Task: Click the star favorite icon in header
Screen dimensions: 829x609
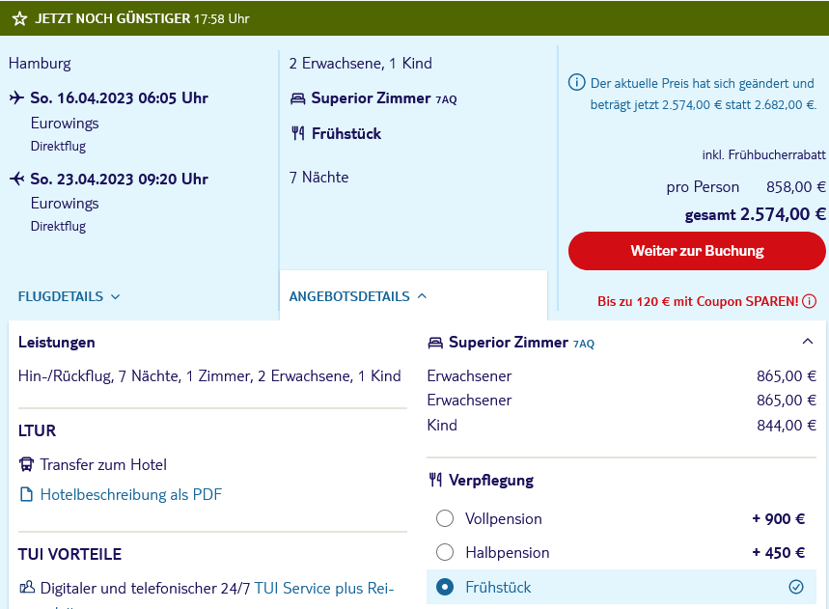Action: (x=19, y=18)
